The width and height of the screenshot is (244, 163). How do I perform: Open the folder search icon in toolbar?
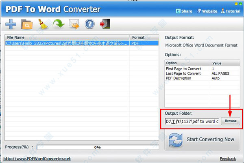pos(26,25)
